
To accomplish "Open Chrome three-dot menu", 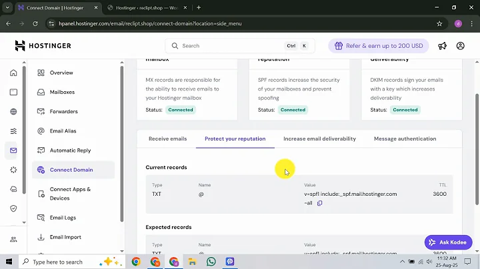I will click(x=471, y=23).
